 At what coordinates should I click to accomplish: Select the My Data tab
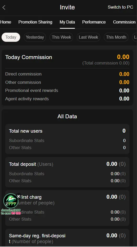coord(67,22)
